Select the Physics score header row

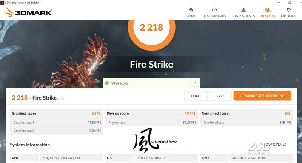[151, 113]
